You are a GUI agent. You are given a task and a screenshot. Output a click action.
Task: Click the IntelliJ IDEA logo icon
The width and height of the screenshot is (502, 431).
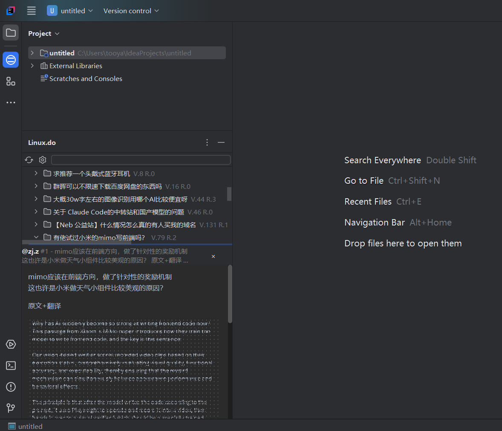click(11, 11)
